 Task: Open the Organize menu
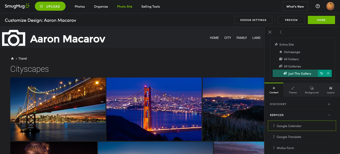[101, 6]
